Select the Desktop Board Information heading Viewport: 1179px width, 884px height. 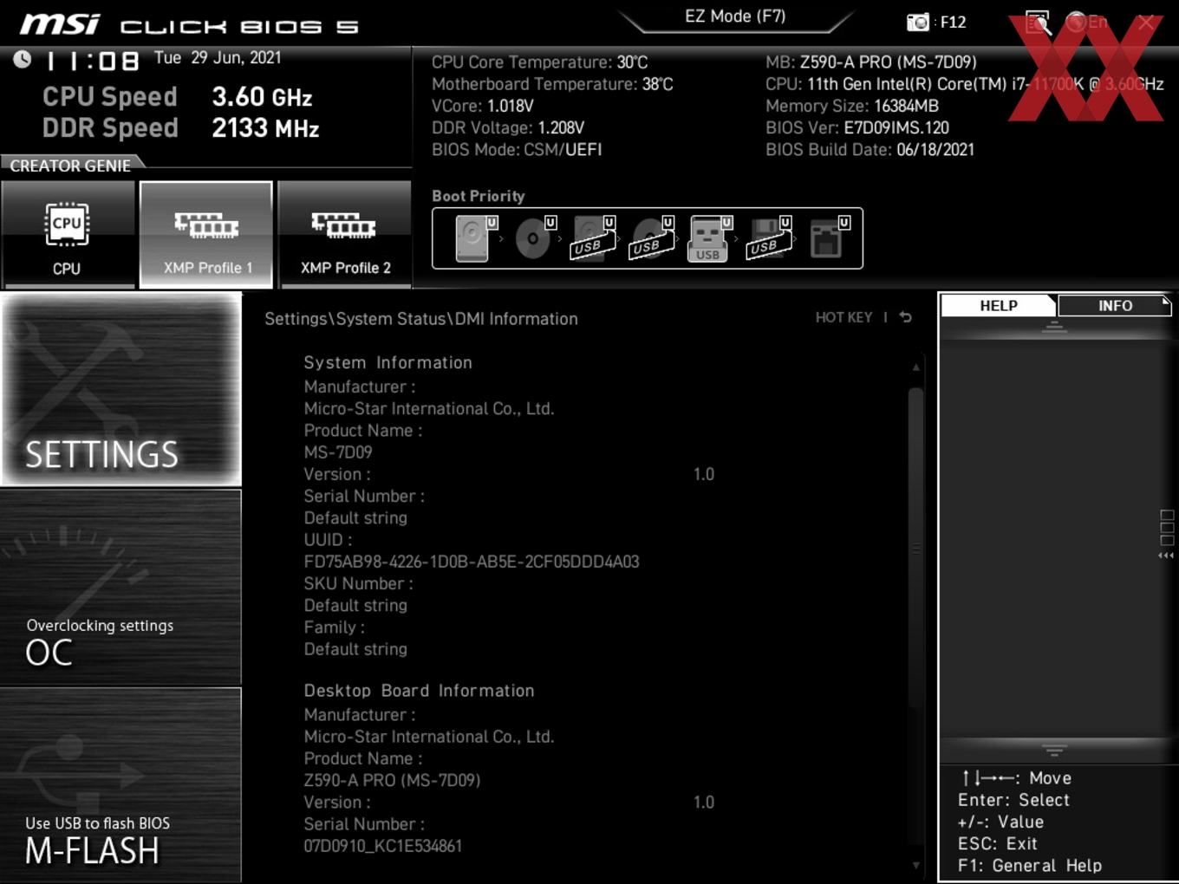[419, 691]
